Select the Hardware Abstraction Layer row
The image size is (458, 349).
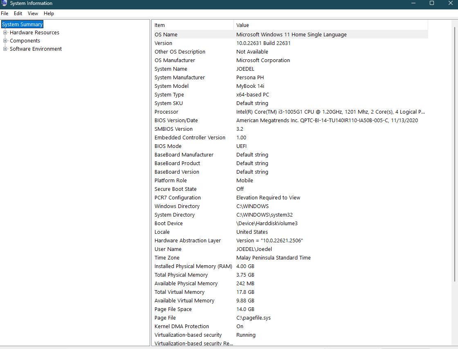pos(291,240)
